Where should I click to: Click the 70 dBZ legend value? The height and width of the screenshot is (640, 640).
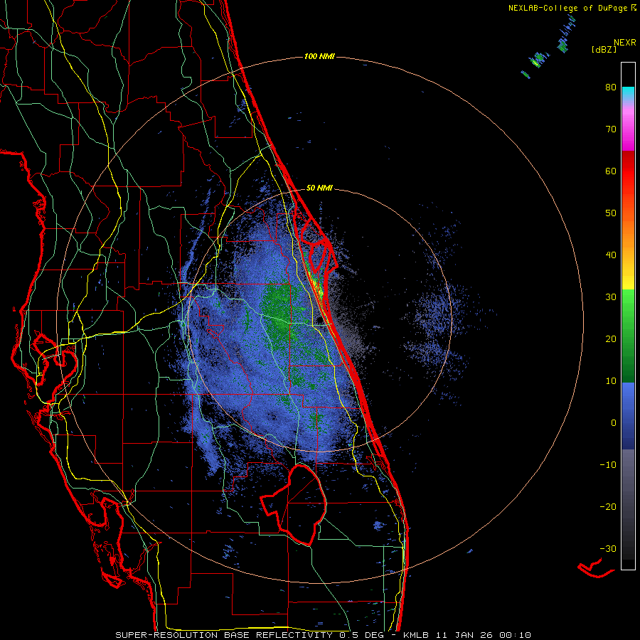pos(611,129)
